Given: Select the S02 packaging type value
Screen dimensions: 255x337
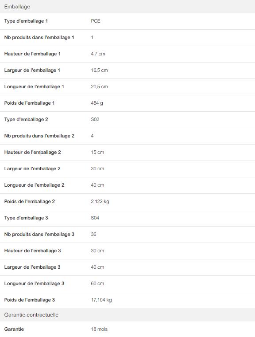Looking at the screenshot, I should pyautogui.click(x=95, y=119).
